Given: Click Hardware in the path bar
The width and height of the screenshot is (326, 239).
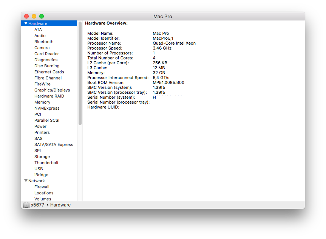Looking at the screenshot, I should (x=60, y=205).
